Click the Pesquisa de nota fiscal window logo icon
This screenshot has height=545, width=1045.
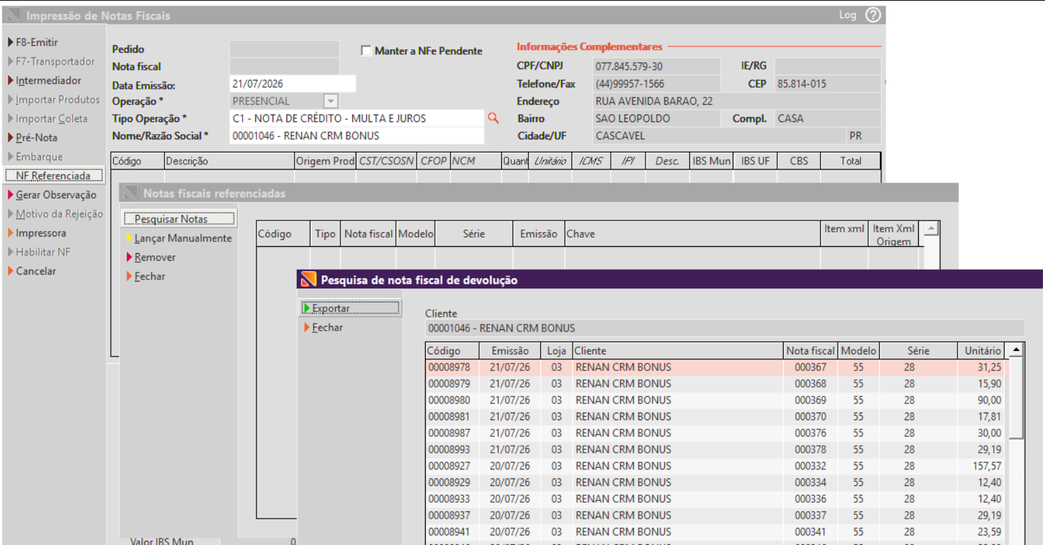[308, 280]
